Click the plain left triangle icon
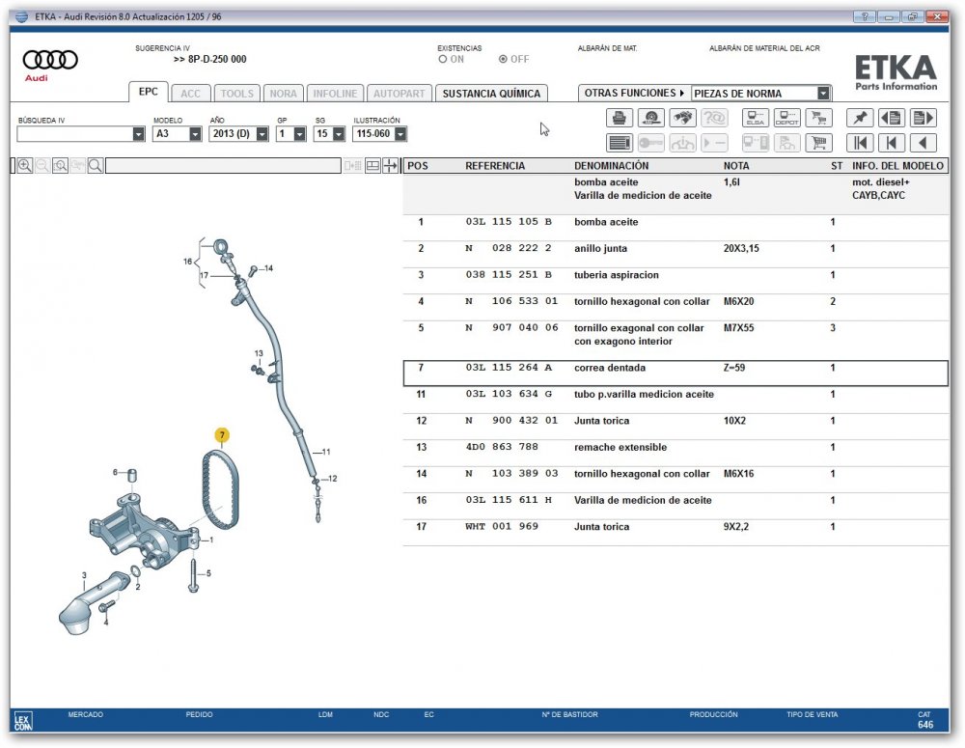 pyautogui.click(x=924, y=143)
